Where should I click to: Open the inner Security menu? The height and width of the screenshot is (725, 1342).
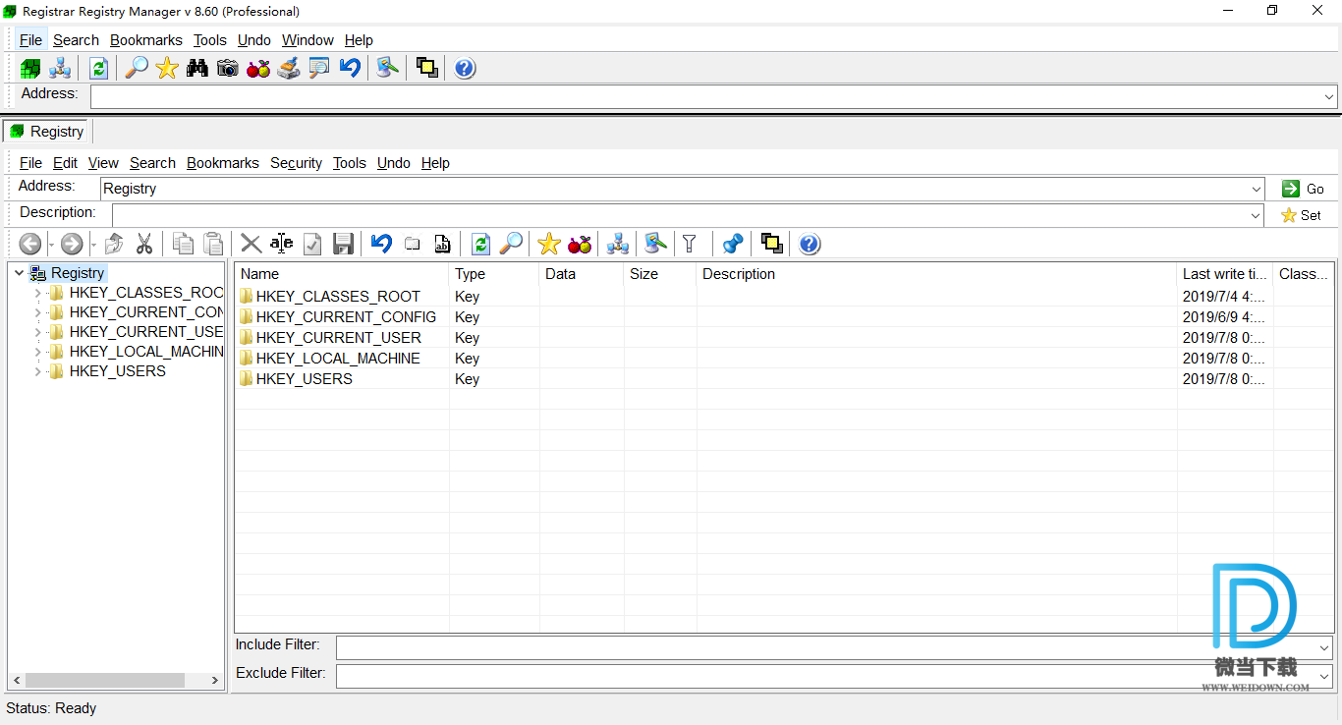coord(296,163)
